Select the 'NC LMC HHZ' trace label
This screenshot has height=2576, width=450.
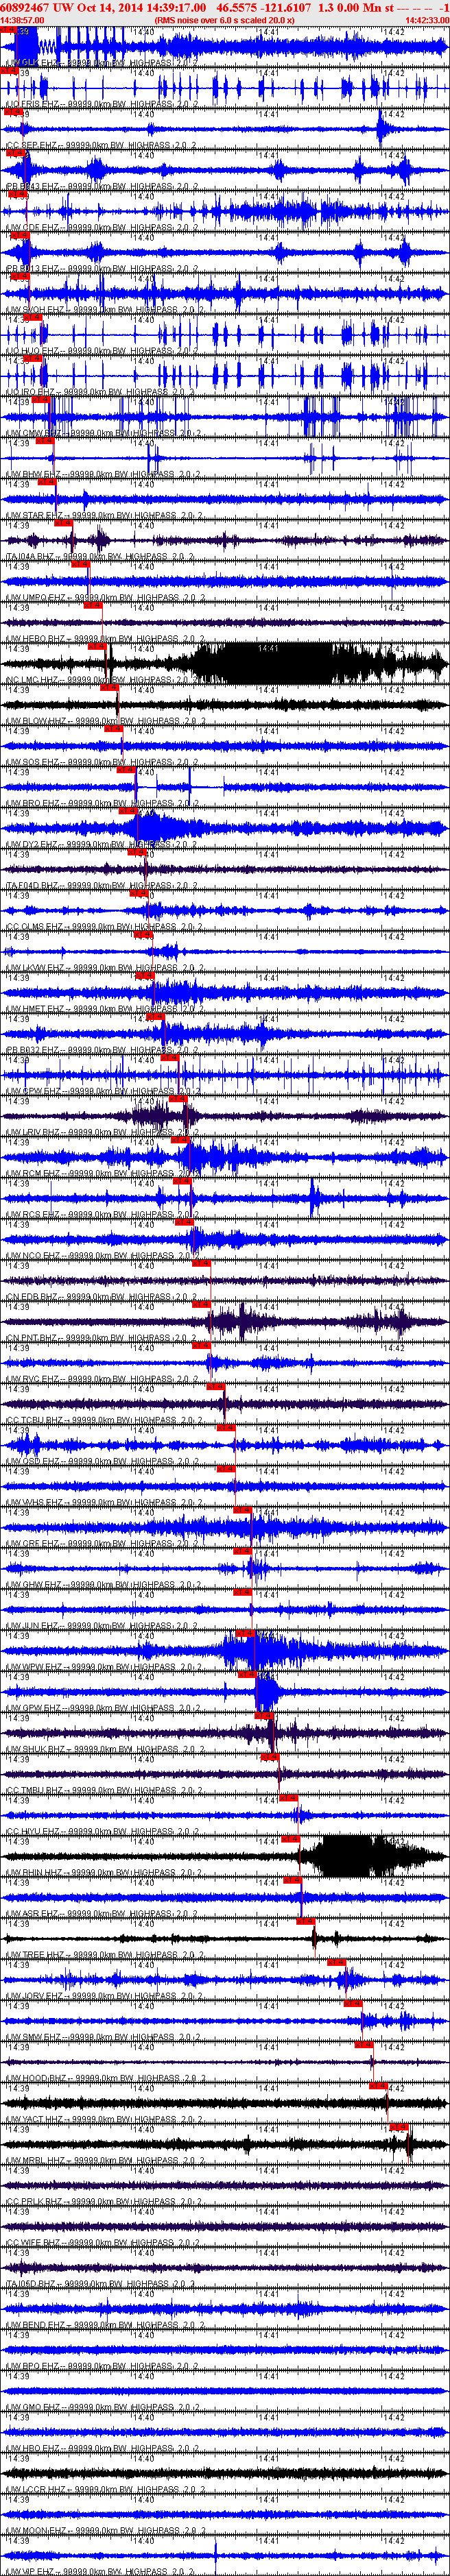[x=103, y=680]
